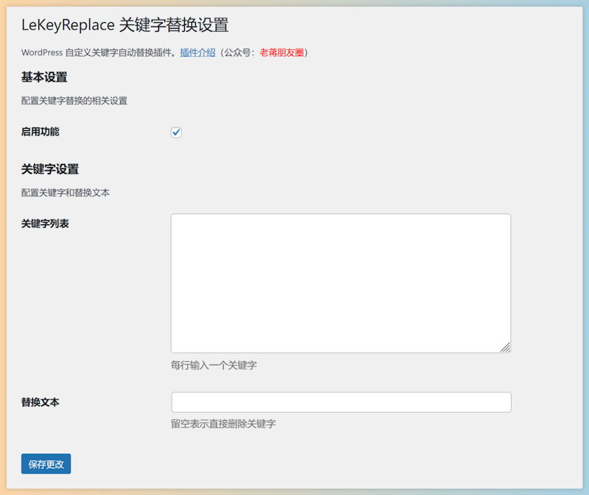This screenshot has height=495, width=589.
Task: Click the 基本设置 heading
Action: point(44,77)
